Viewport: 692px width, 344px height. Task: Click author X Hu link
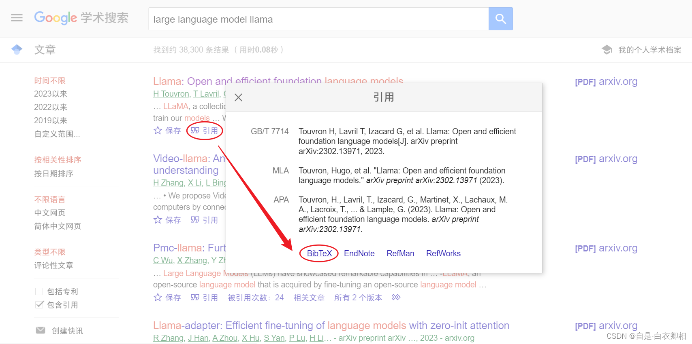click(251, 338)
